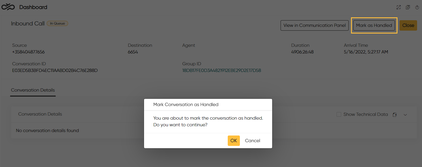
Task: Click the Source phone number +358404877656
Action: tap(28, 52)
